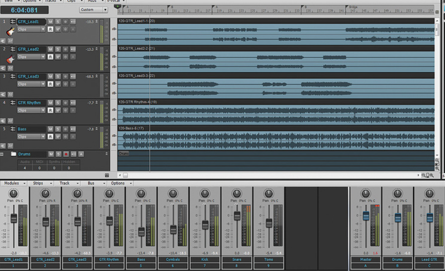Viewport: 445px width, 271px height.
Task: Click the small icon below the track pane
Action: point(106,175)
